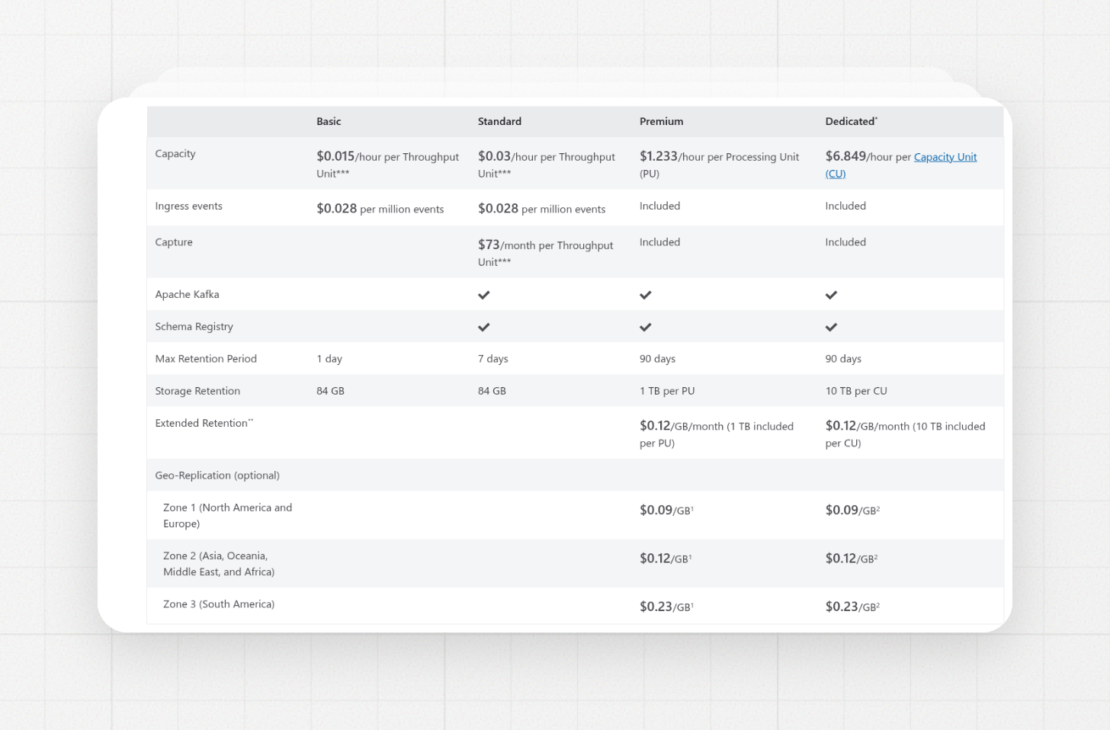Viewport: 1110px width, 730px height.
Task: Click the Max Retention Period label
Action: point(206,359)
